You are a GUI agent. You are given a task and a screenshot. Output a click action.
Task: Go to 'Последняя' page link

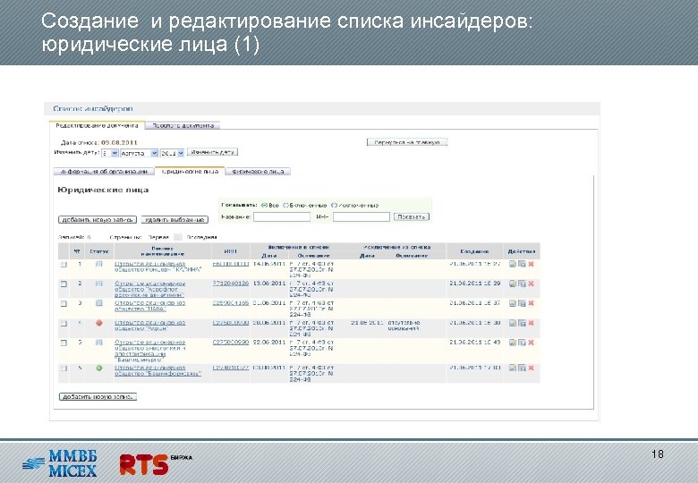(201, 238)
